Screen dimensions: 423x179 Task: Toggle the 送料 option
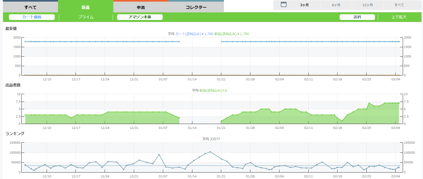[357, 17]
